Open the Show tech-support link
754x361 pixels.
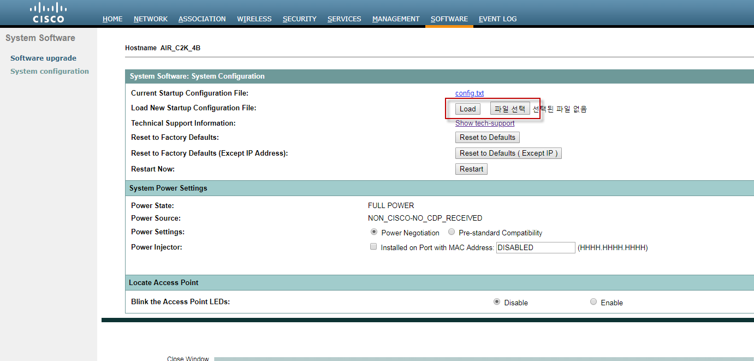click(x=485, y=123)
